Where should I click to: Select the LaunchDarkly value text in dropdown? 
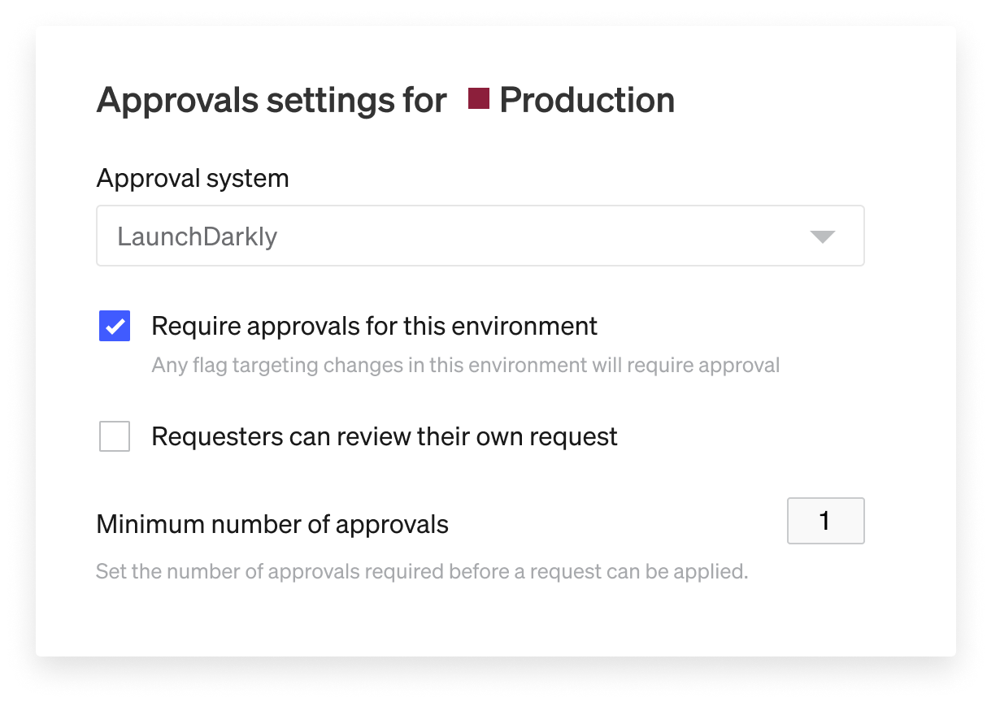click(x=198, y=236)
